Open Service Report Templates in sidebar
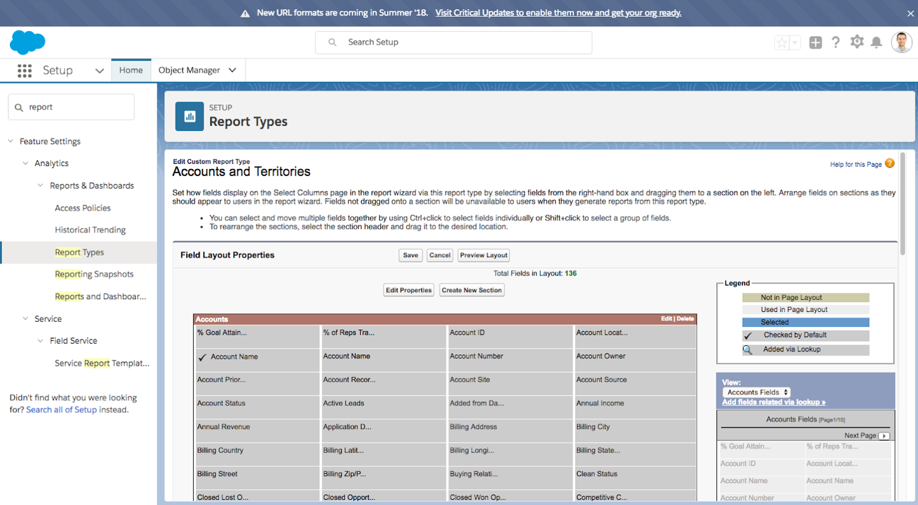Screen dimensions: 918x505 [102, 364]
